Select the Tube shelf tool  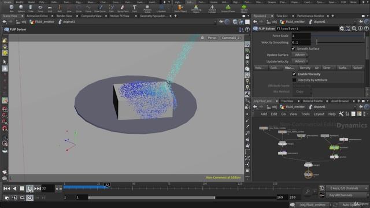31,9
